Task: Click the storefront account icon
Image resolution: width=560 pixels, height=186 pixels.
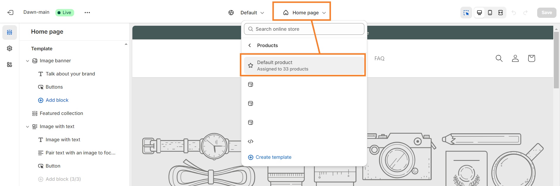Action: pyautogui.click(x=515, y=58)
